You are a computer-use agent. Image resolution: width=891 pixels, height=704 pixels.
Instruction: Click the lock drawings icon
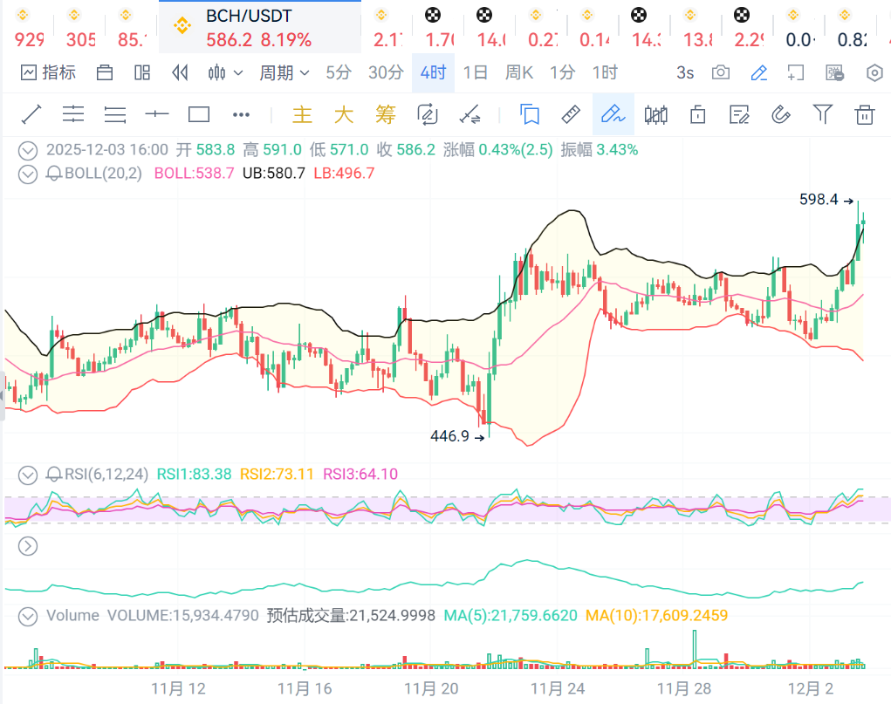pyautogui.click(x=697, y=114)
